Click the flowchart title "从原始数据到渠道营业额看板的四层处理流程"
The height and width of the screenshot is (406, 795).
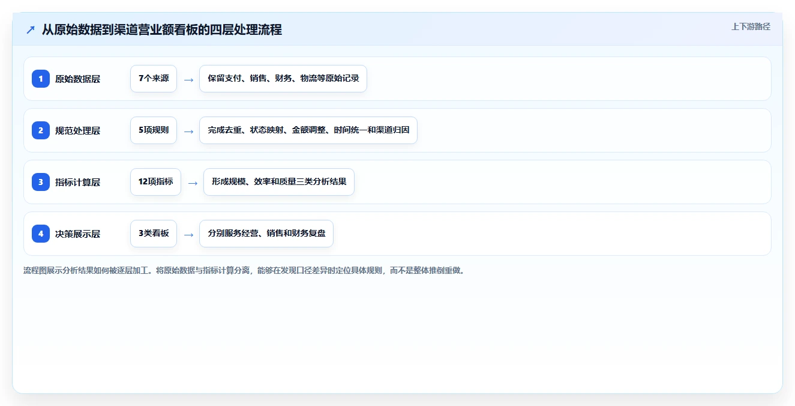(x=162, y=29)
